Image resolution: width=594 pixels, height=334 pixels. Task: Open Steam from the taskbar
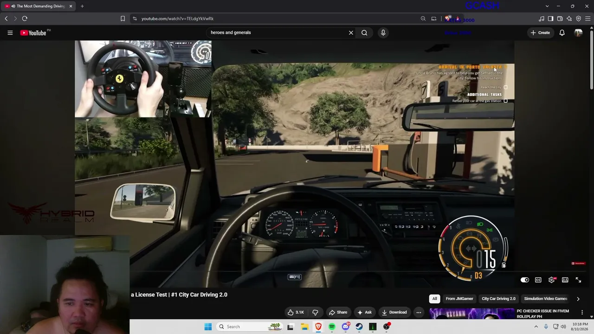359,327
